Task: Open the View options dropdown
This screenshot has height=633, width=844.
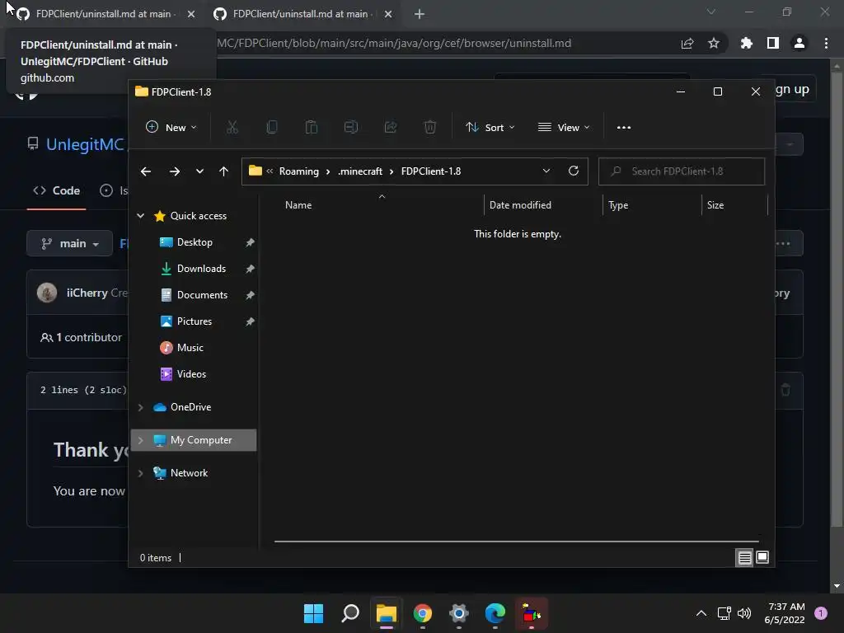Action: click(564, 128)
